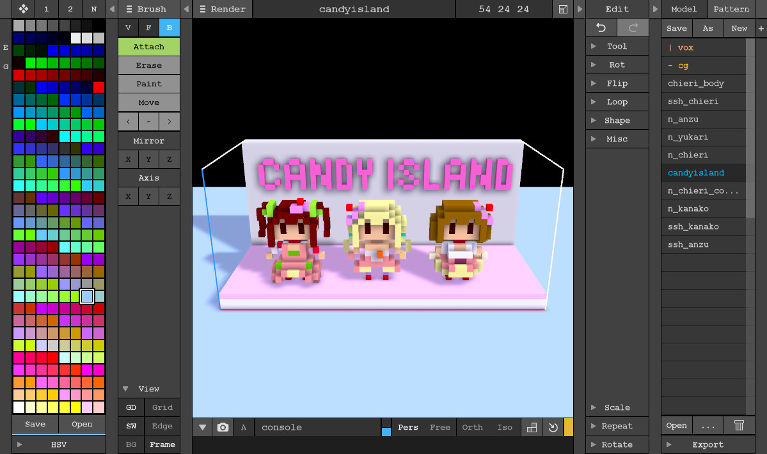Expand the Loop section
Image resolution: width=767 pixels, height=454 pixels.
click(617, 102)
